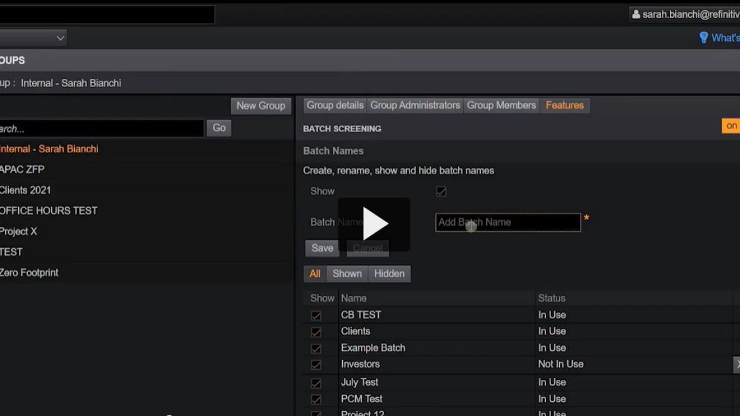This screenshot has width=740, height=416.
Task: Select the Group details tab
Action: point(335,105)
